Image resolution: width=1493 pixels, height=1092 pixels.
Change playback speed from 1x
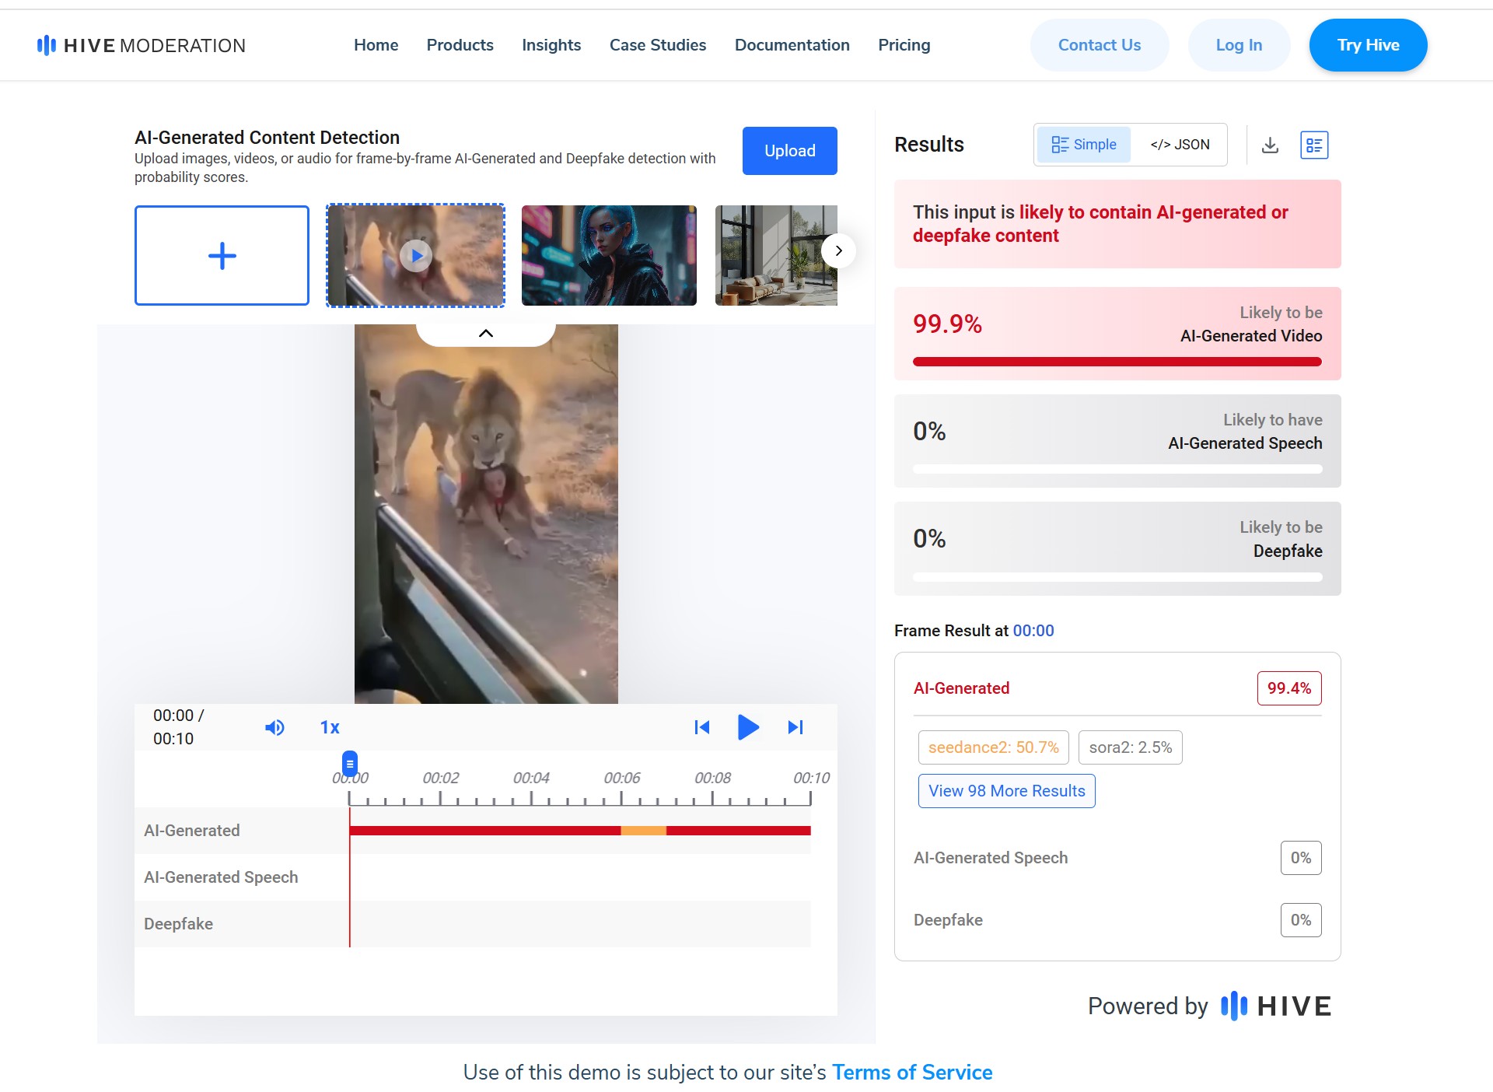[x=330, y=727]
